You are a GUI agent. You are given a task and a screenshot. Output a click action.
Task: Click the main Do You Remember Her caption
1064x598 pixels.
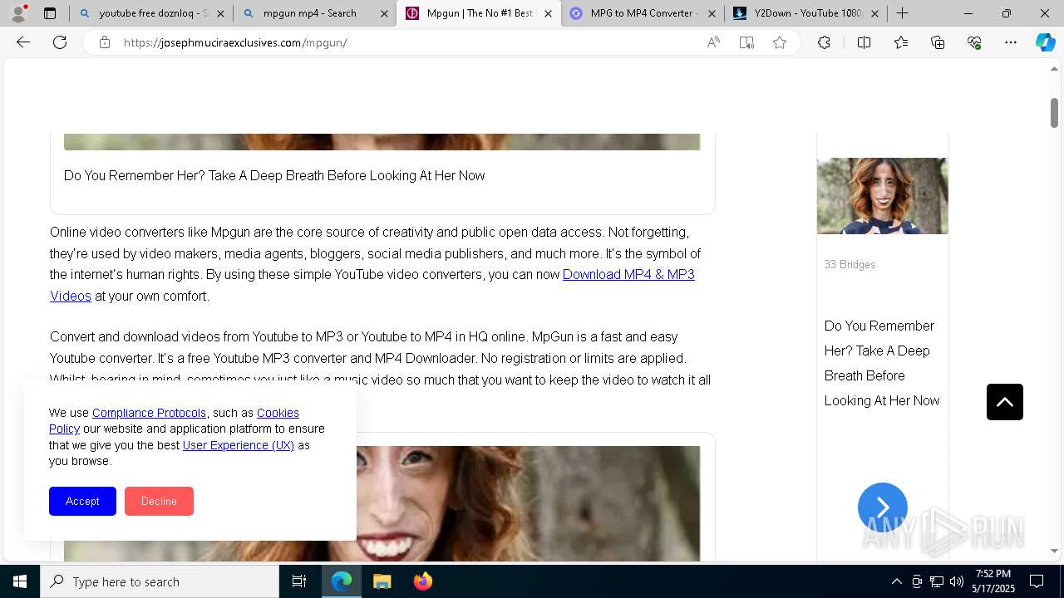(274, 175)
